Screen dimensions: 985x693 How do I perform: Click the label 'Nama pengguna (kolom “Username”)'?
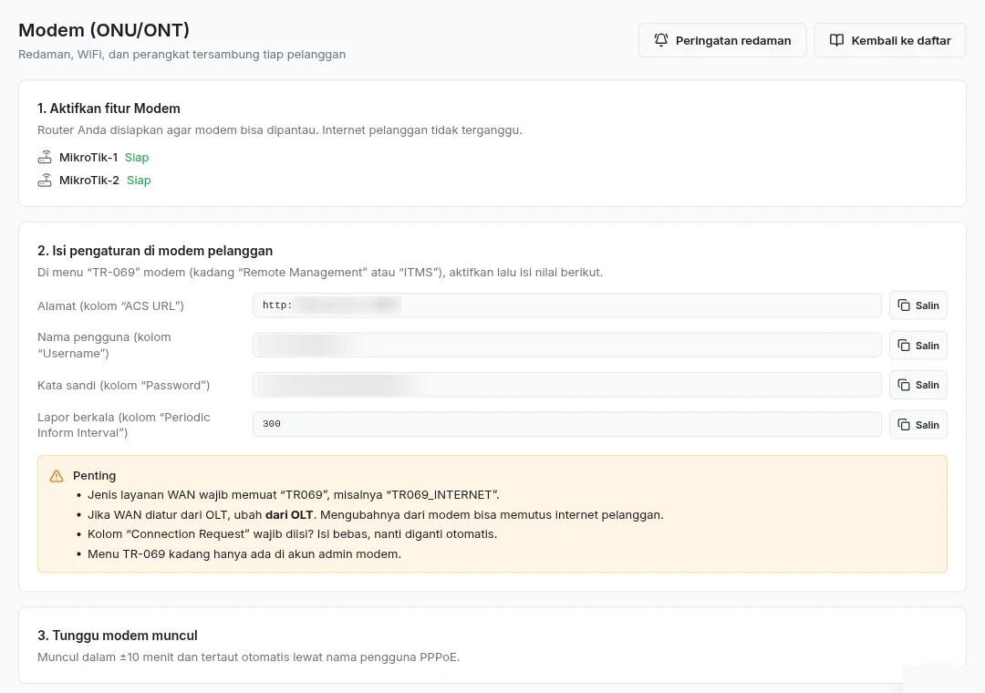click(104, 345)
